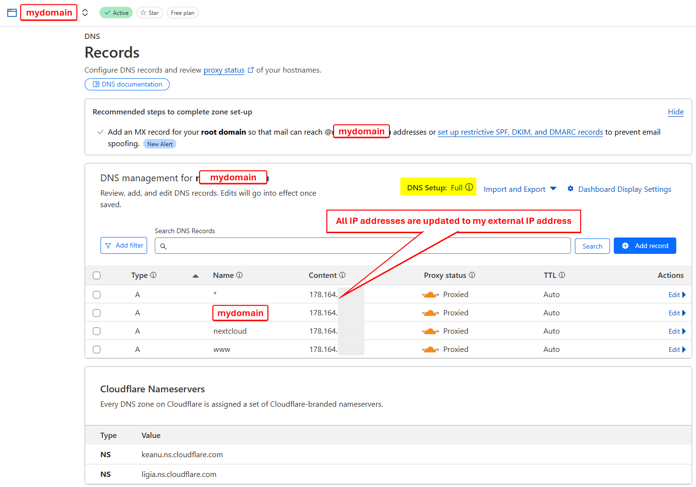Toggle the select-all records checkbox
Viewport: 696px width, 487px height.
(x=97, y=275)
